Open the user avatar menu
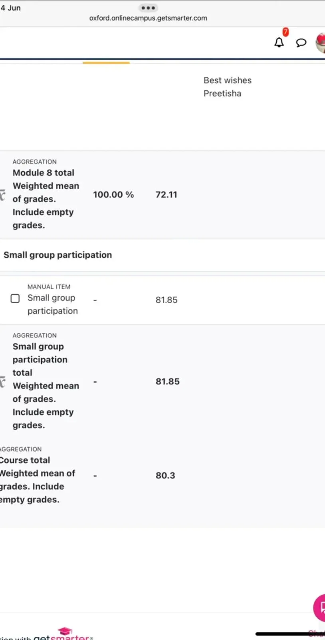The image size is (325, 640). pos(321,42)
